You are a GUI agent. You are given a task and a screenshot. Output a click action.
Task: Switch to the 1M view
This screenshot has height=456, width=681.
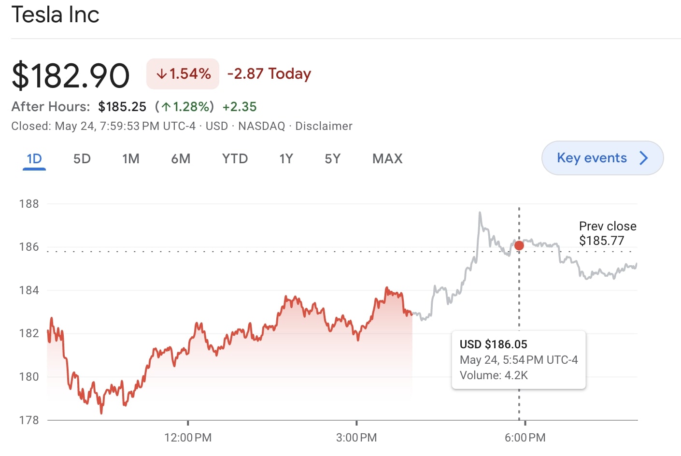(x=131, y=158)
